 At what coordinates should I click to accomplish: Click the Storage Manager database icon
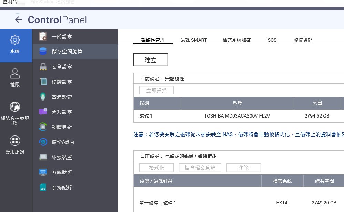click(x=43, y=52)
